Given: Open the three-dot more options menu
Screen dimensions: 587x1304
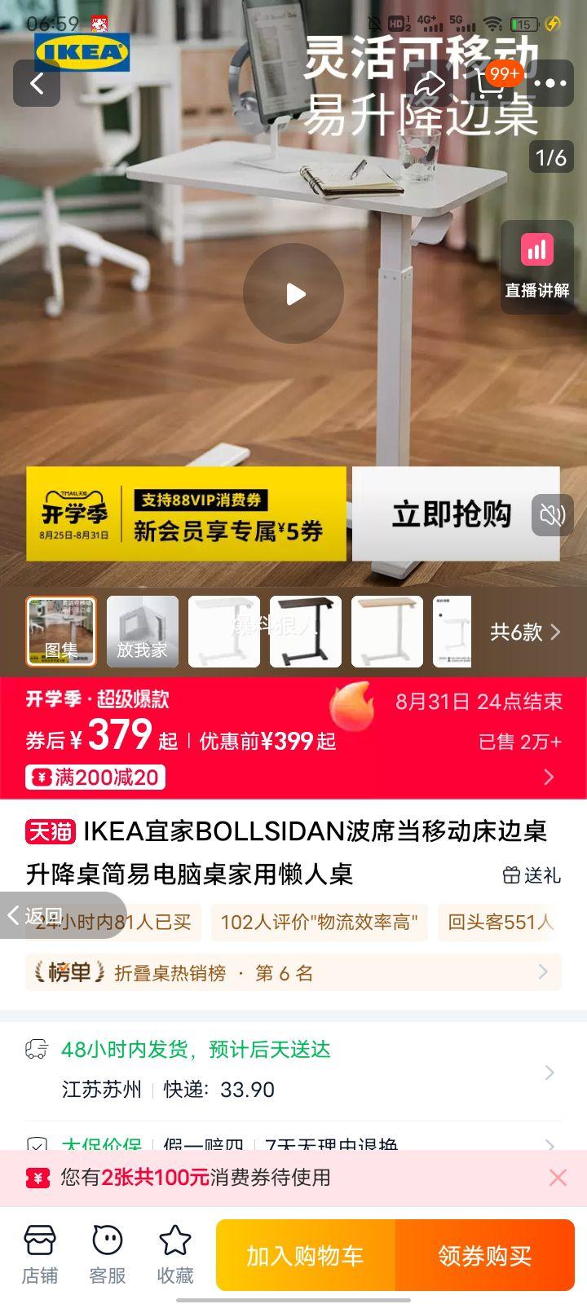Looking at the screenshot, I should (550, 83).
